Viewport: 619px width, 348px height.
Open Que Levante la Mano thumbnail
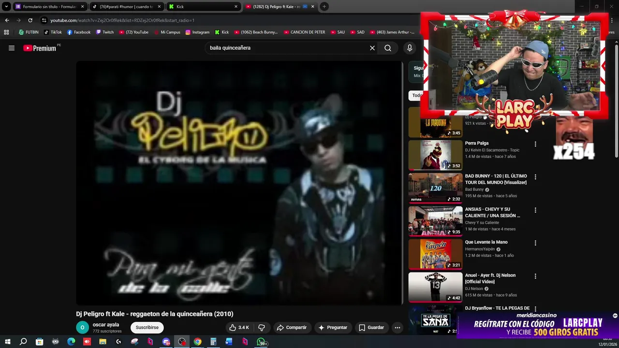[435, 254]
